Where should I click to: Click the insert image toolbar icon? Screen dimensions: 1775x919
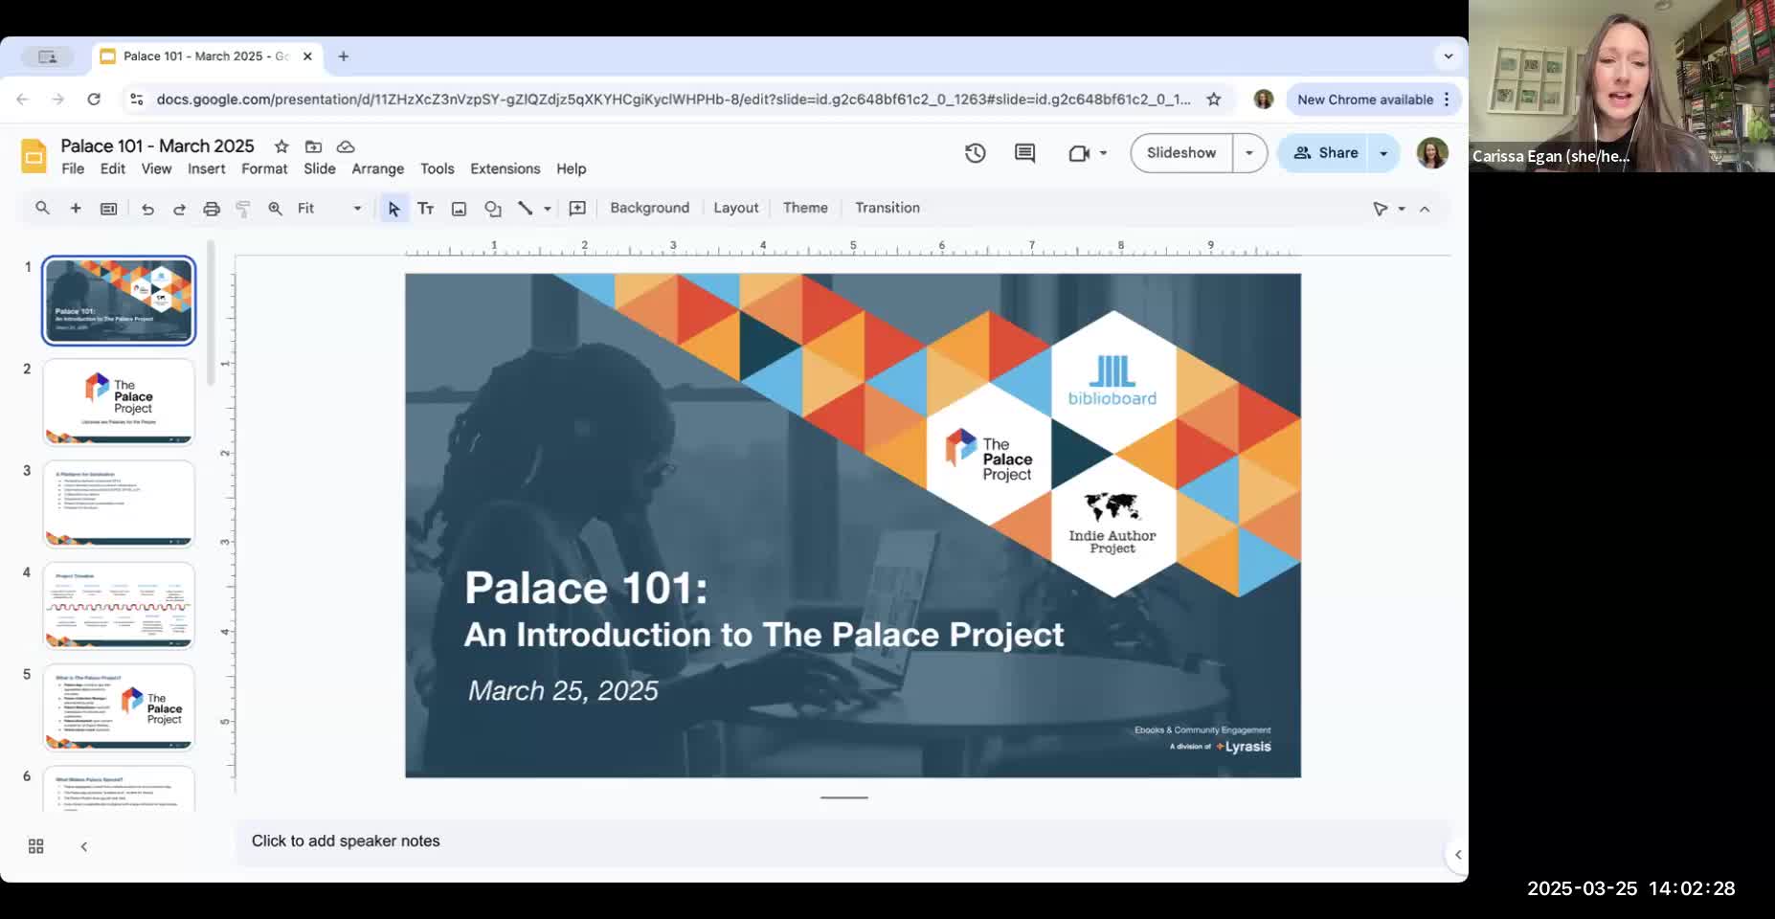[459, 209]
